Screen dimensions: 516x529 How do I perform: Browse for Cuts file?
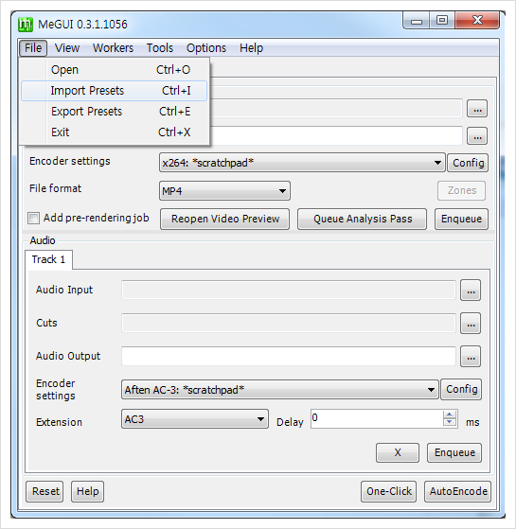pyautogui.click(x=471, y=324)
